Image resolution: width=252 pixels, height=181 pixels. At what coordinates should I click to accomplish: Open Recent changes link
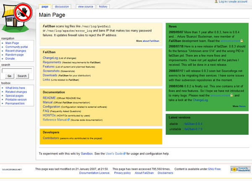point(16,51)
